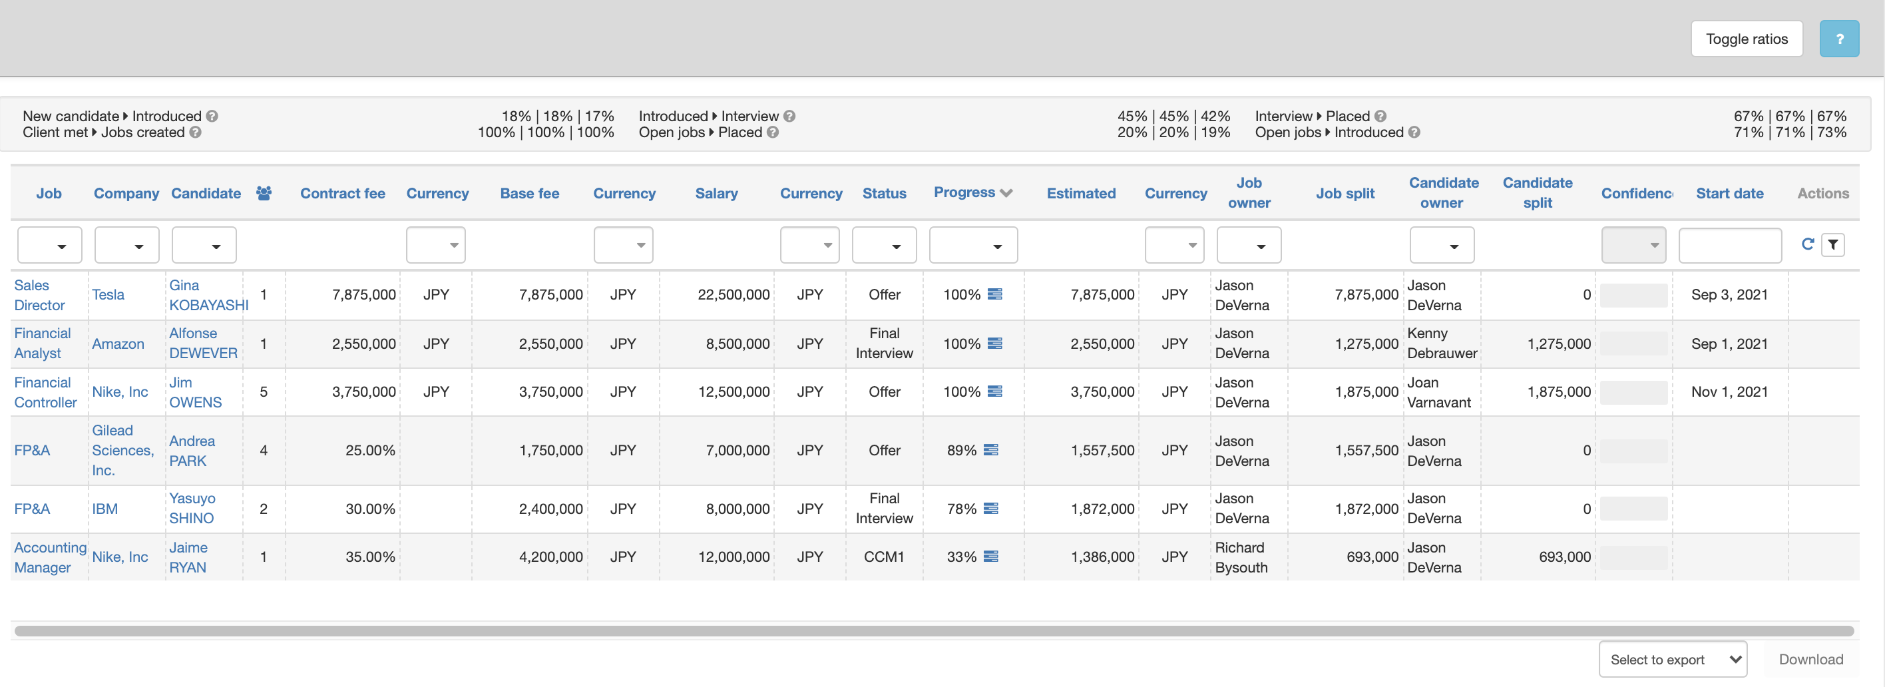The image size is (1885, 687).
Task: Click help icon next to New candidate Introduced
Action: [x=212, y=116]
